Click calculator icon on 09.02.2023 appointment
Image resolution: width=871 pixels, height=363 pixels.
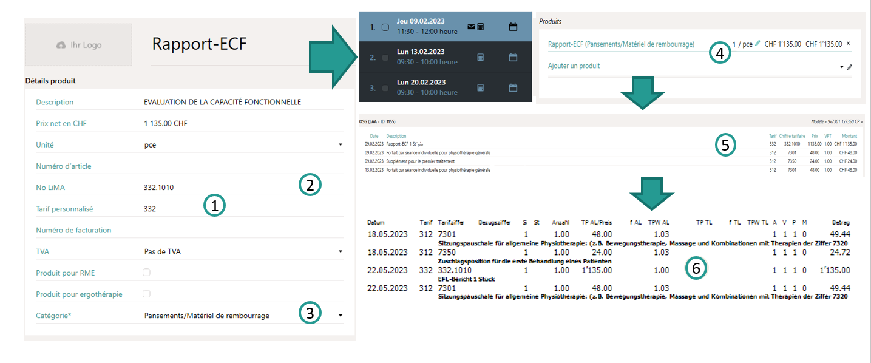click(x=480, y=27)
